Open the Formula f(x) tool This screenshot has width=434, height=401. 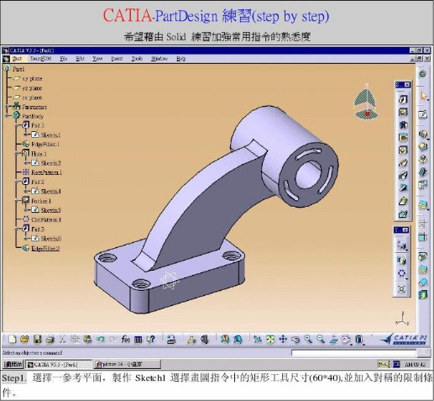pyautogui.click(x=126, y=340)
